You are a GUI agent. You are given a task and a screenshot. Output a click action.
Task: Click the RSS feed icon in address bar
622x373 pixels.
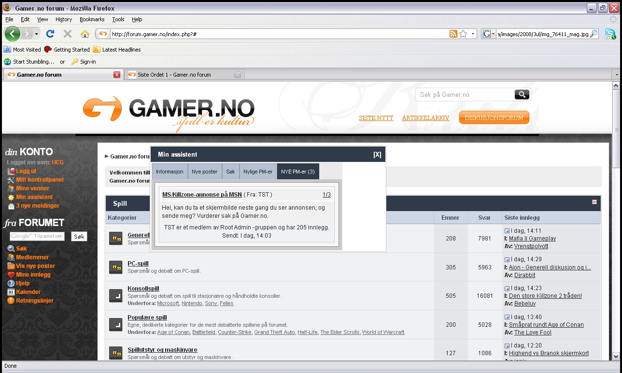(x=453, y=34)
